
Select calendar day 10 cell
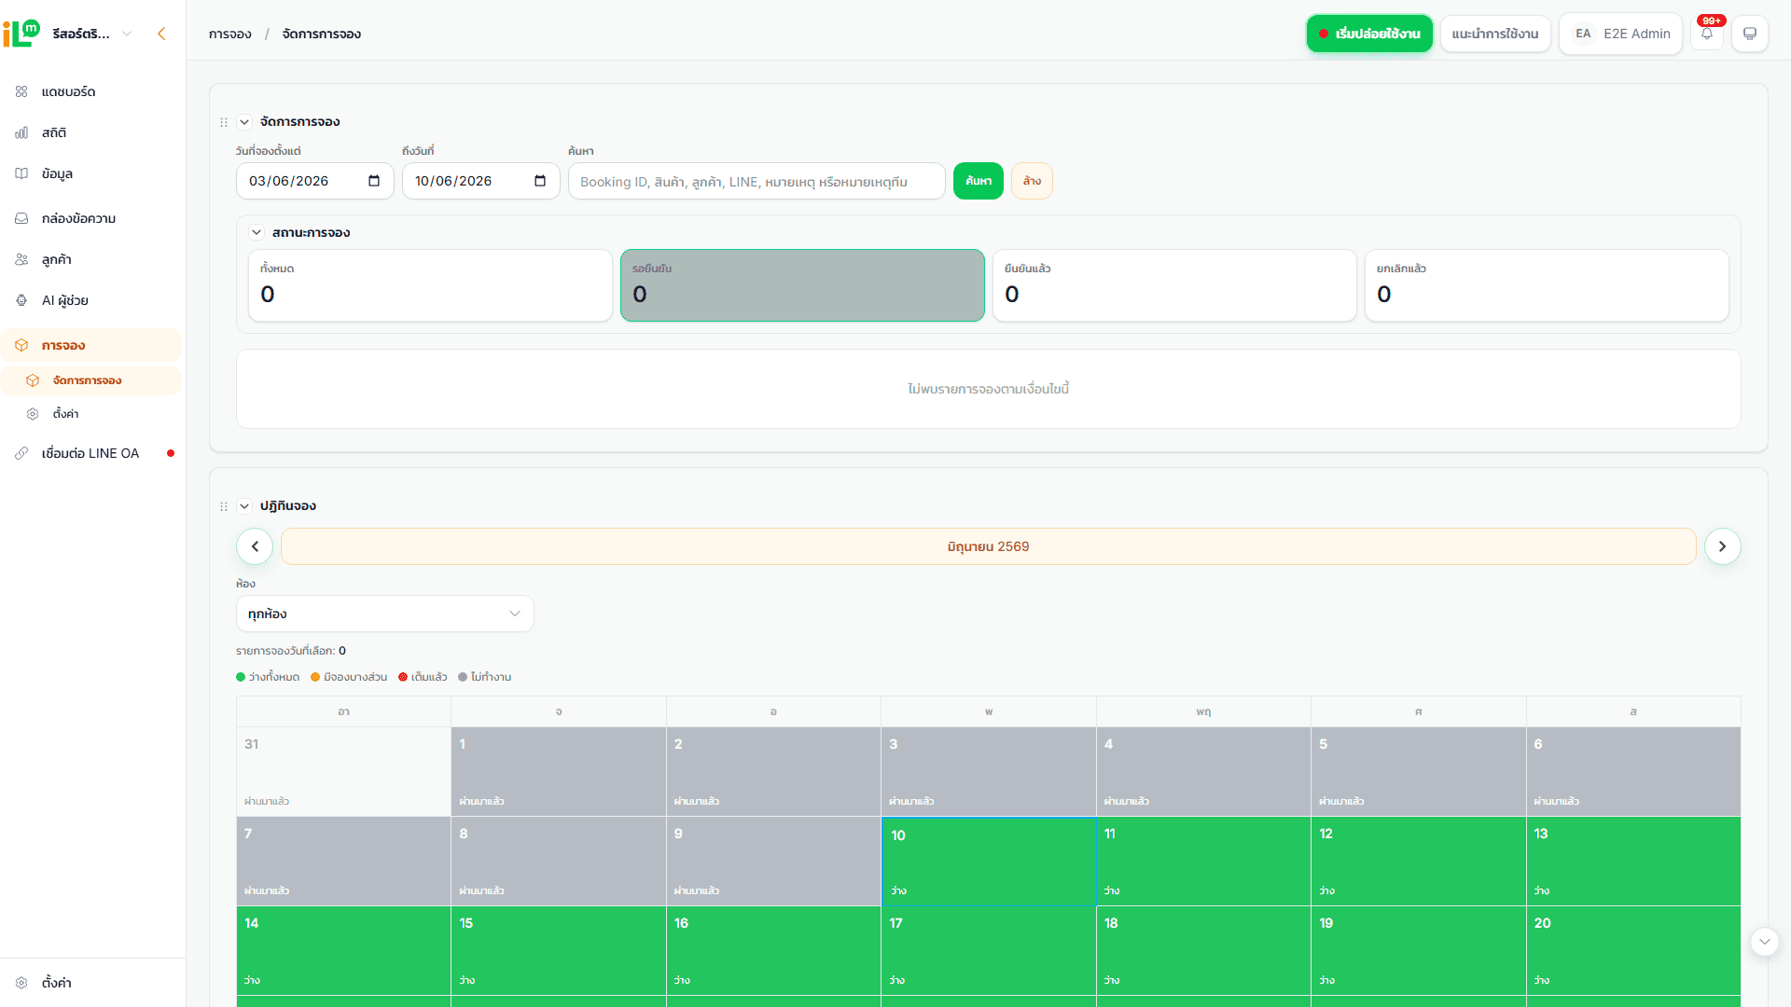click(x=989, y=862)
